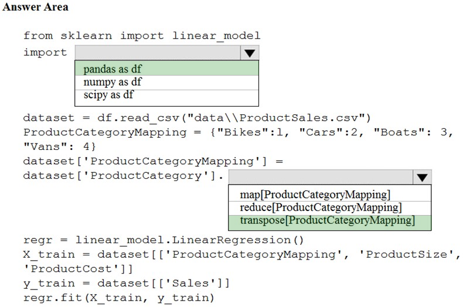Click 'from sklearn import linear_model' line
Image resolution: width=463 pixels, height=307 pixels.
click(142, 36)
